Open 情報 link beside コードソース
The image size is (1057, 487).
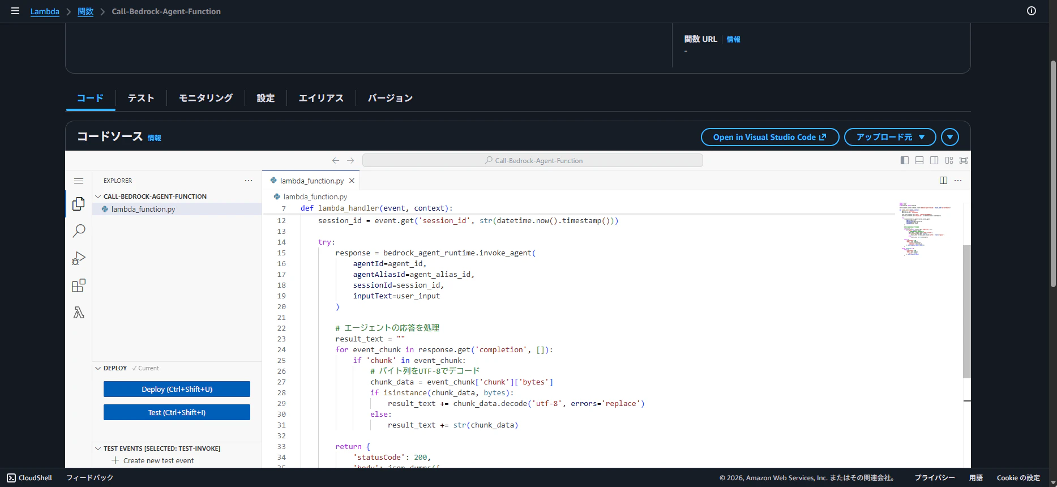155,138
